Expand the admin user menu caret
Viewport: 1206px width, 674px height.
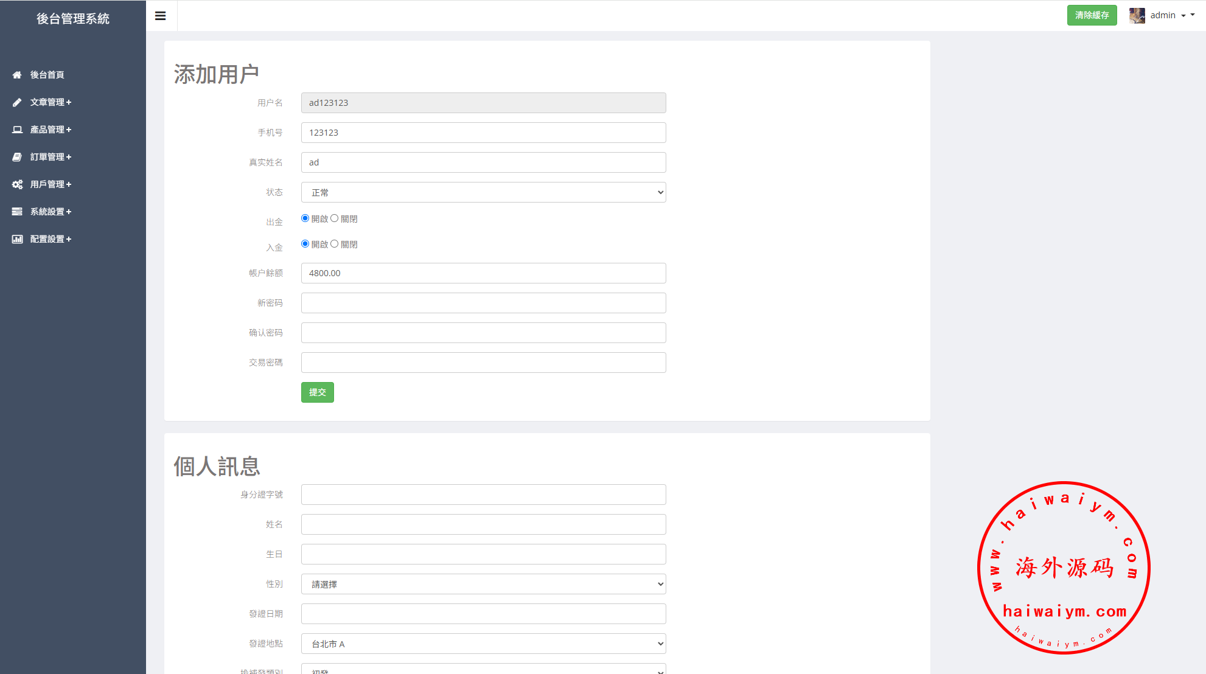[1183, 16]
